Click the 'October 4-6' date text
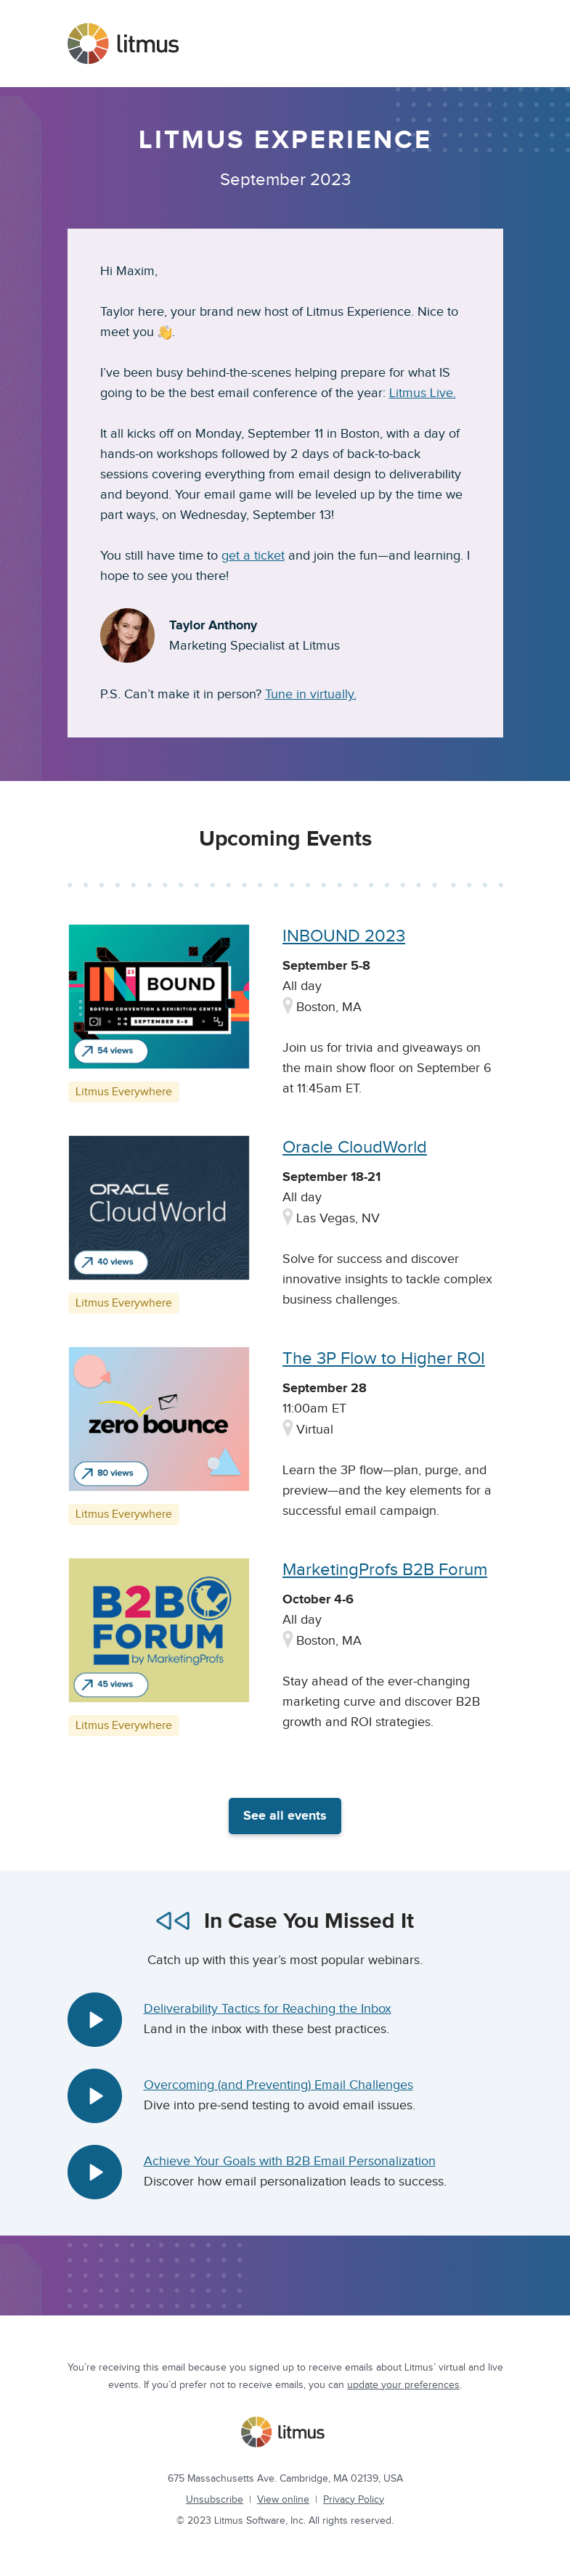Image resolution: width=570 pixels, height=2576 pixels. [x=317, y=1598]
